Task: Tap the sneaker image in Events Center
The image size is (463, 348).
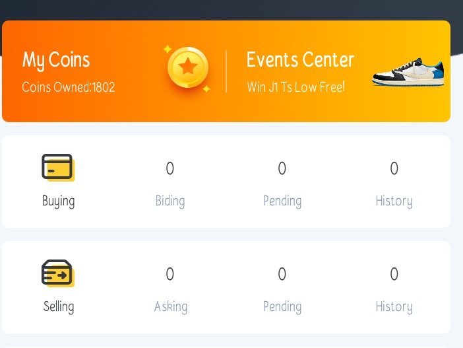Action: click(408, 72)
